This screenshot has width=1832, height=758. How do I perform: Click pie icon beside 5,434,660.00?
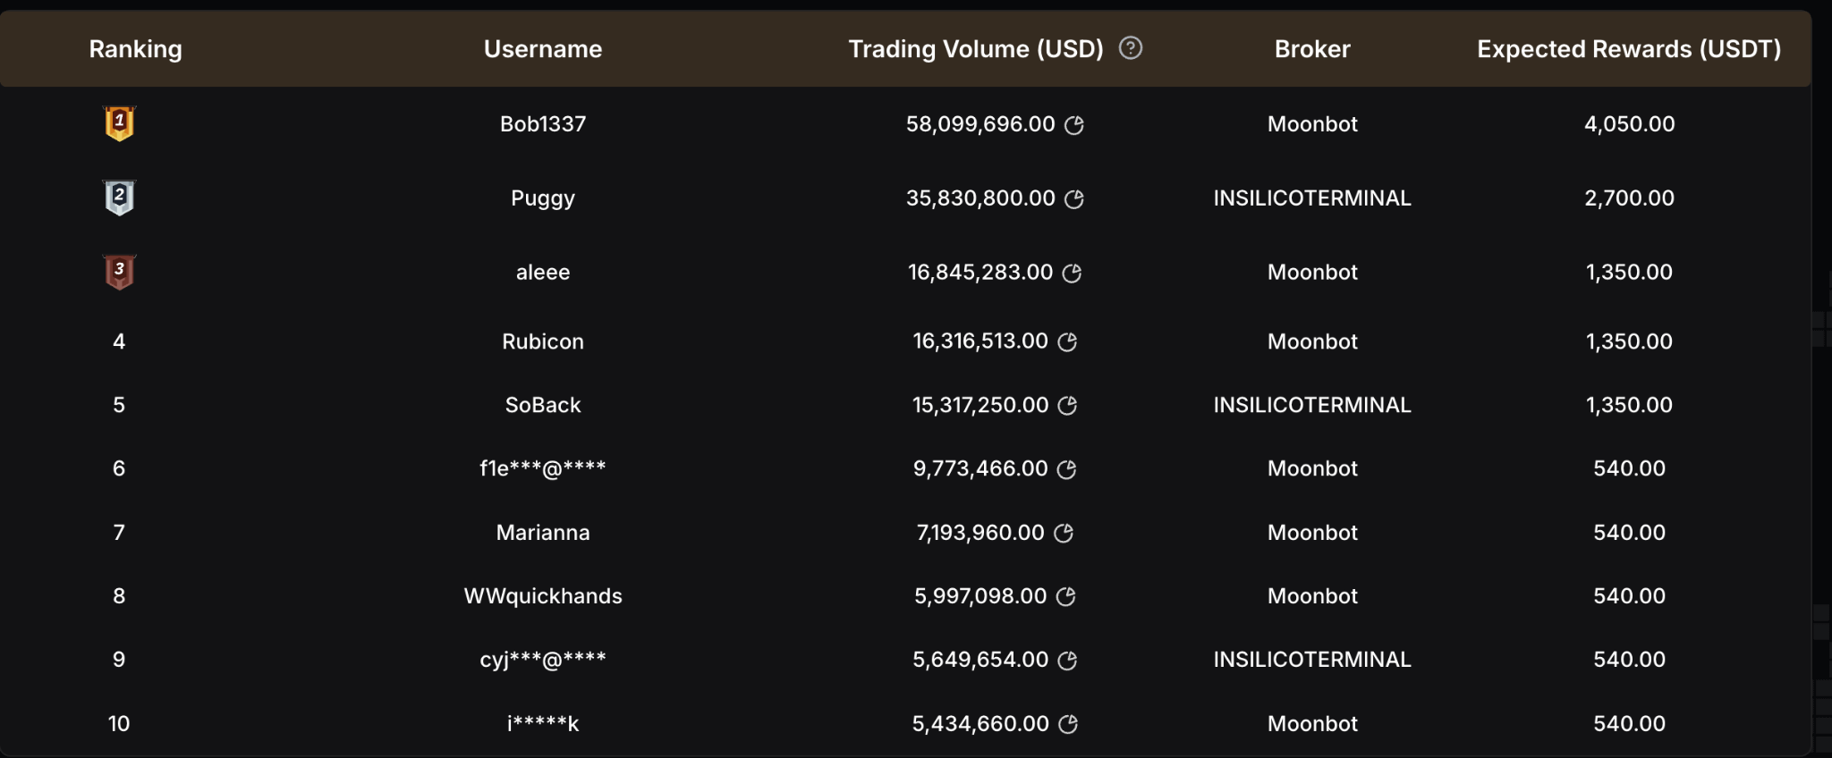1068,725
